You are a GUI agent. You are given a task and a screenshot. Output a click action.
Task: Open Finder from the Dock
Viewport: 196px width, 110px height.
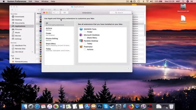(x=24, y=107)
